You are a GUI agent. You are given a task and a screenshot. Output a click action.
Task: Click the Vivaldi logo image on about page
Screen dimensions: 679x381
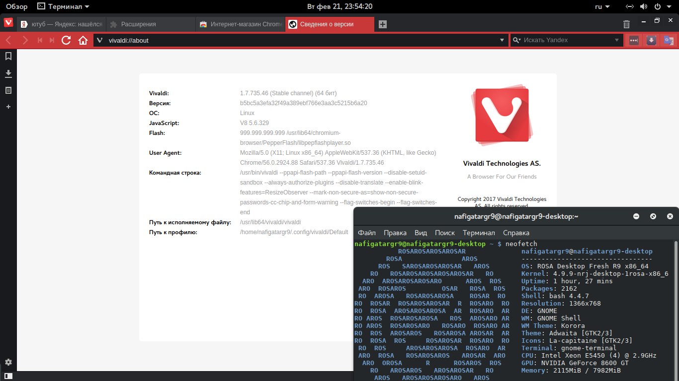click(502, 115)
